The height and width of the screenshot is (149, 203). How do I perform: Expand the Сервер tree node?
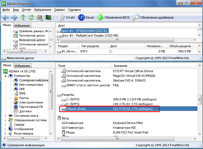(x=5, y=125)
